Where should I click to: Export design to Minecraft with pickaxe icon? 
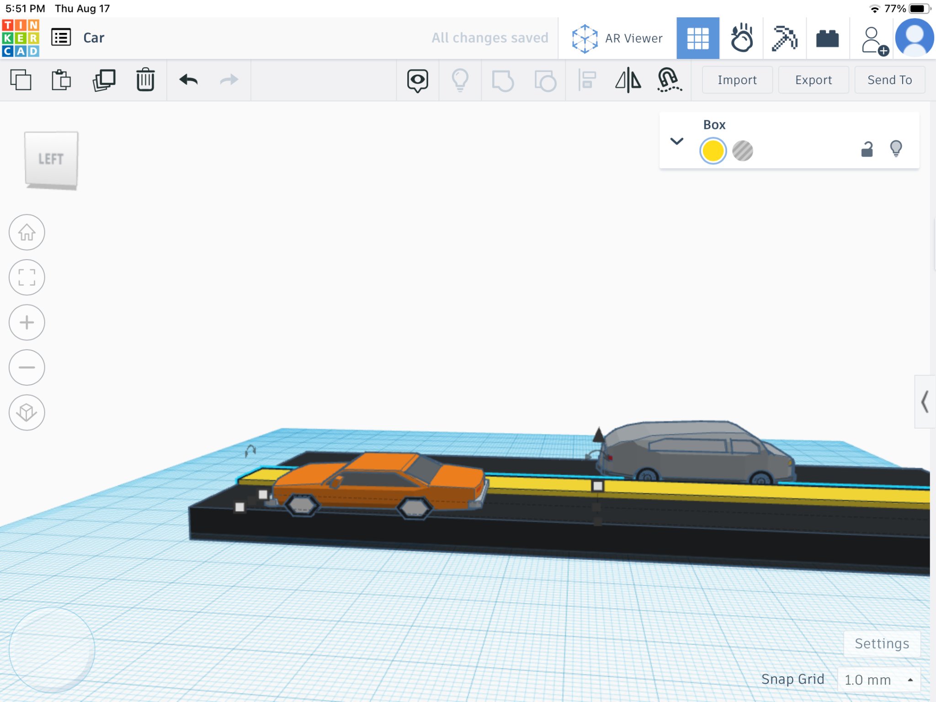(x=785, y=37)
